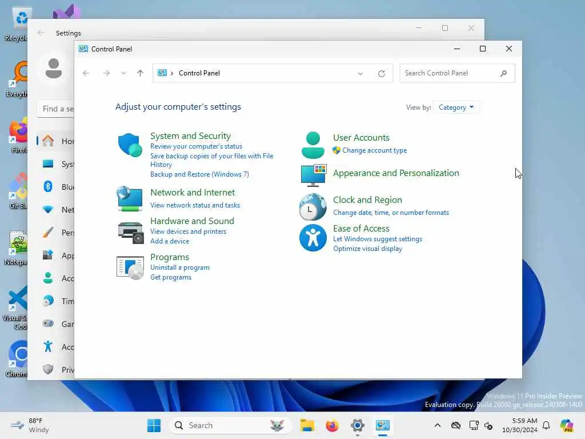585x439 pixels.
Task: Open Backup and Restore (Windows 7)
Action: (x=199, y=174)
